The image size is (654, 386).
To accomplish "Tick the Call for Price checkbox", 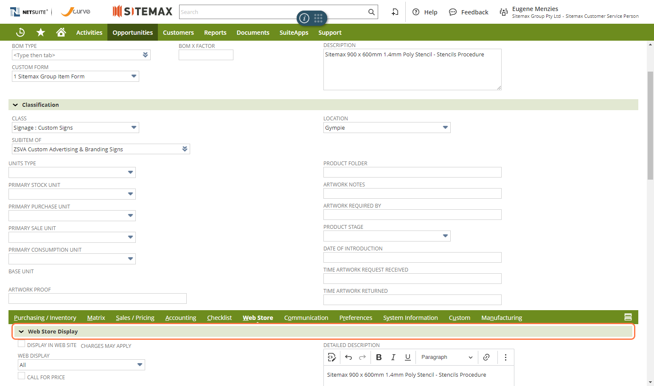I will [21, 376].
